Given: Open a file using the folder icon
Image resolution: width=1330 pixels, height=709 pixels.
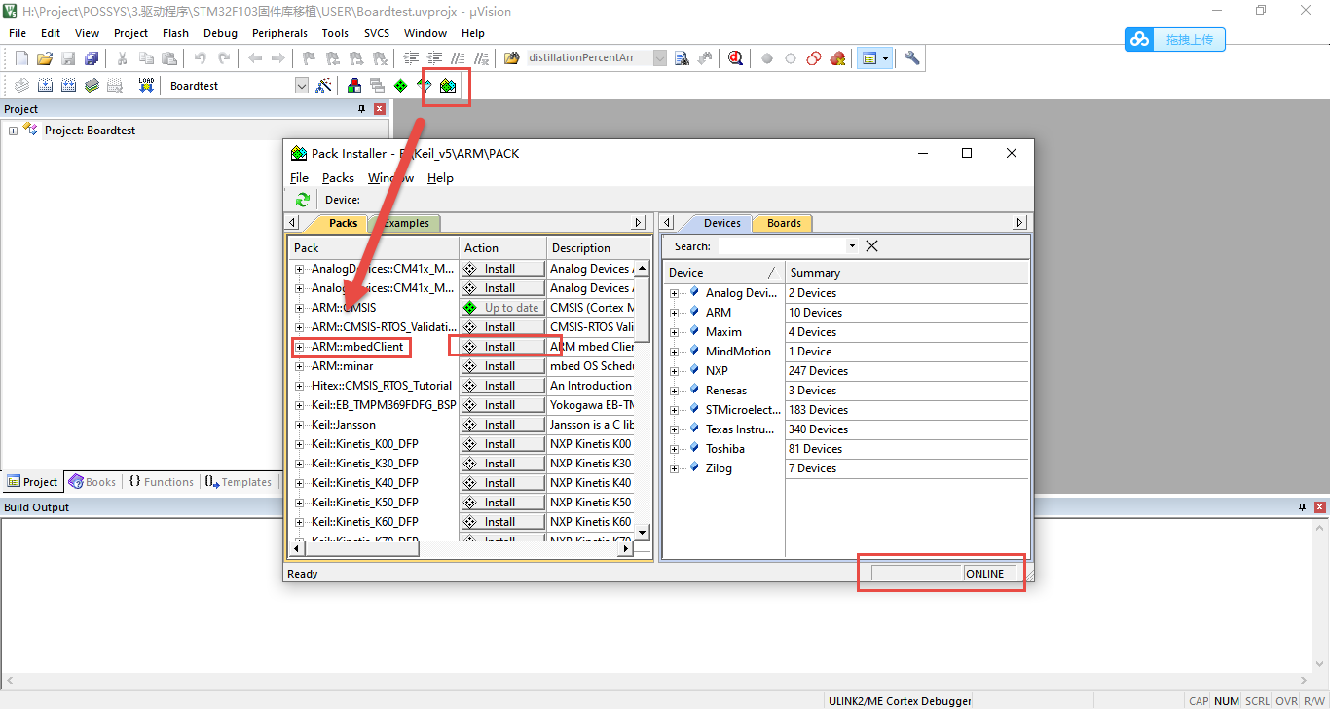Looking at the screenshot, I should coord(45,58).
